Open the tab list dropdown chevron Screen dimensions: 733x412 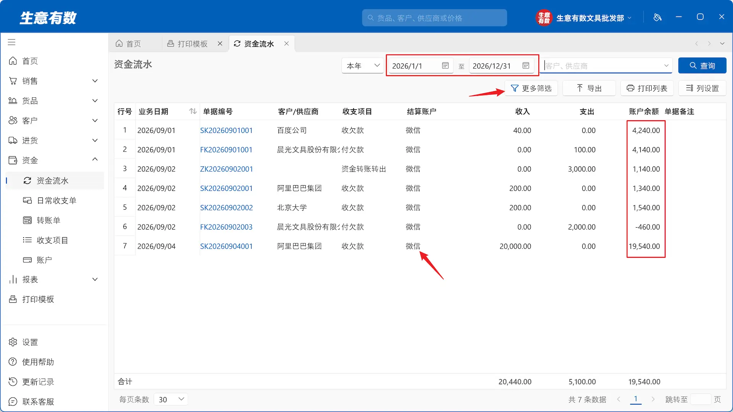[722, 44]
